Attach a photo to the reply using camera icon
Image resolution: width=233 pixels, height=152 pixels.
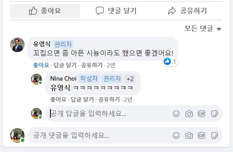(189, 114)
